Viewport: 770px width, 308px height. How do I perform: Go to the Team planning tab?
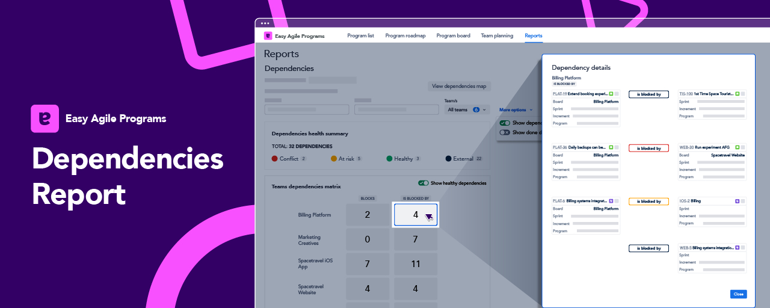497,35
